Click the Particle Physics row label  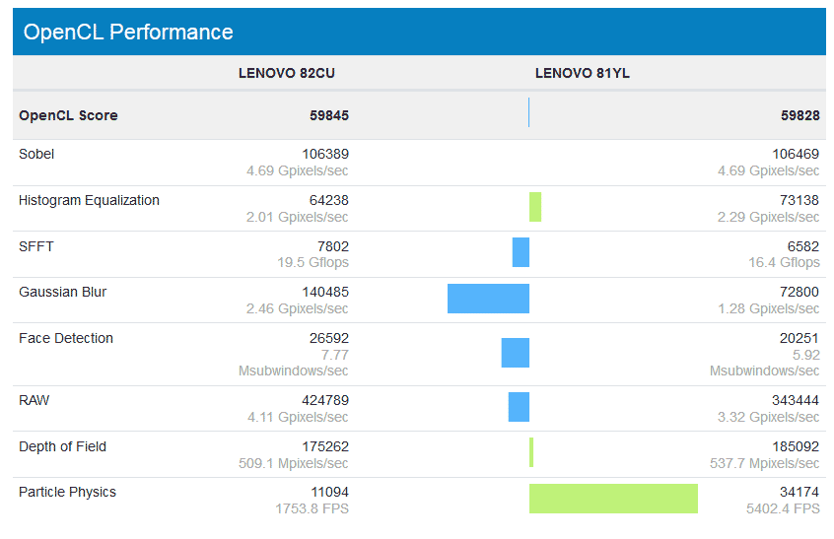(68, 493)
